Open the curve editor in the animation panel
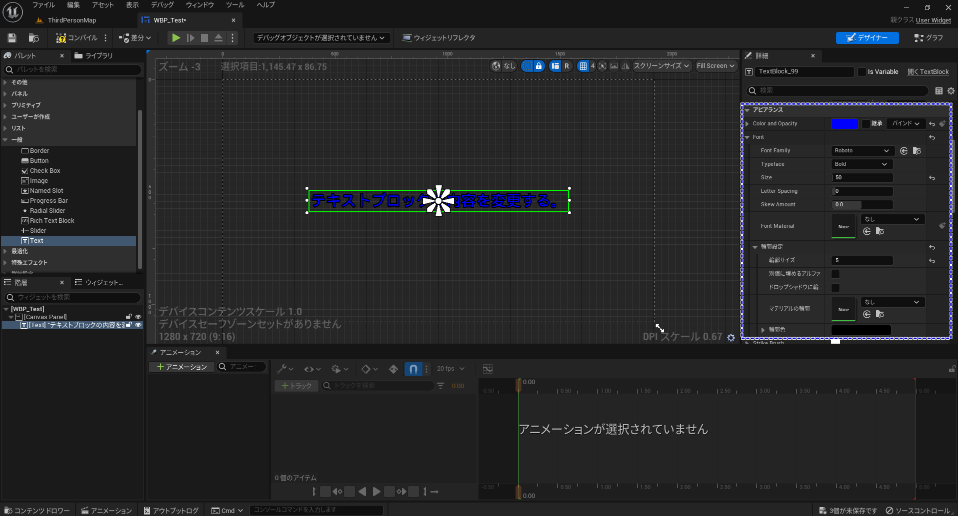Viewport: 958px width, 516px height. coord(487,369)
